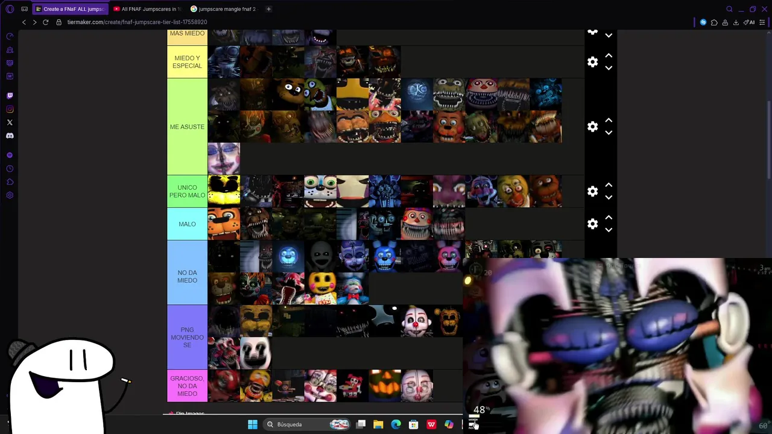The width and height of the screenshot is (772, 434).
Task: Select the MIEDO Y ESPECIAL tier label
Action: [x=187, y=62]
